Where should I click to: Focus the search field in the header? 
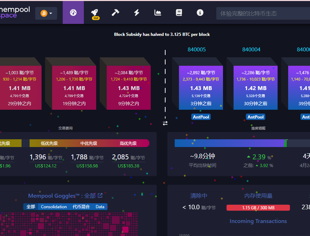click(263, 13)
